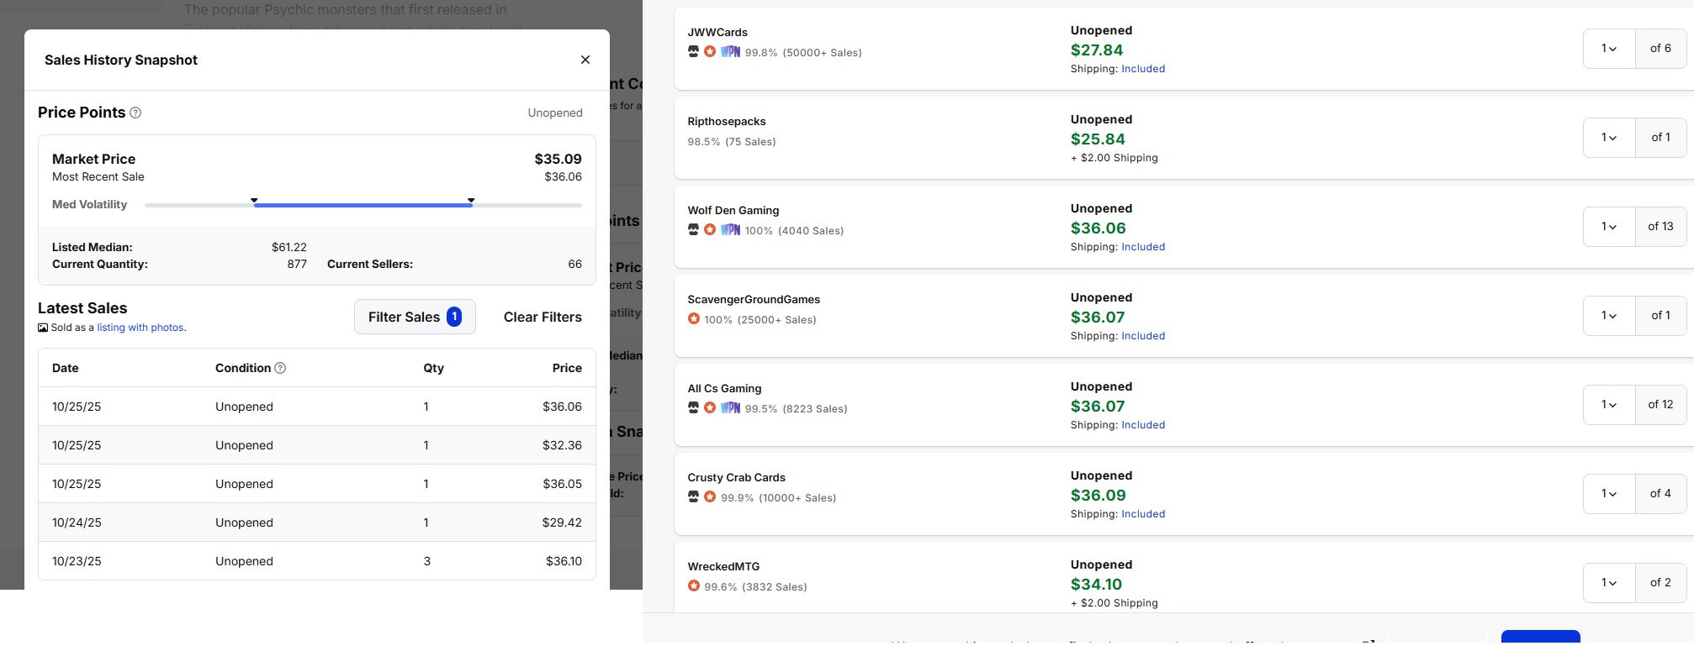Open the "listing with photos" link
Viewport: 1694px width, 672px height.
point(140,328)
